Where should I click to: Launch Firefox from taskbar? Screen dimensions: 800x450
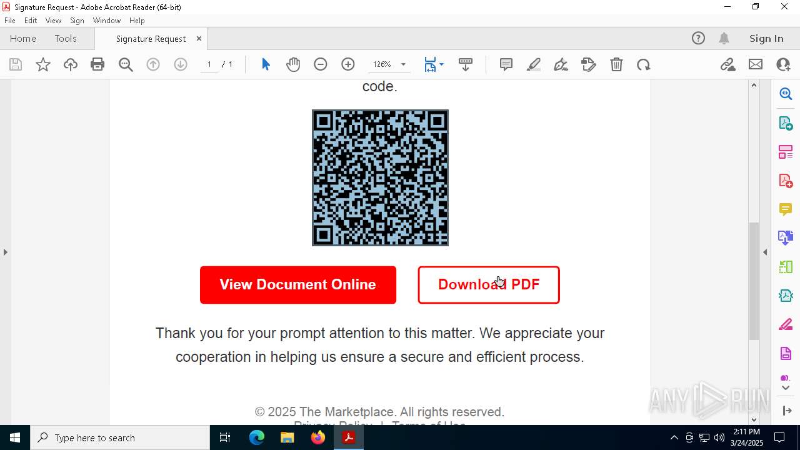pos(317,437)
